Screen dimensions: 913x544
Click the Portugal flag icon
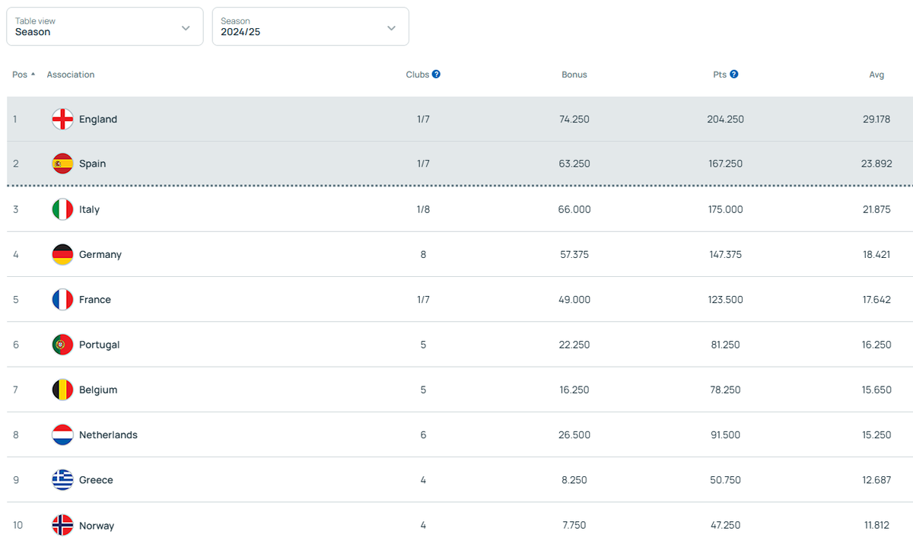point(62,345)
